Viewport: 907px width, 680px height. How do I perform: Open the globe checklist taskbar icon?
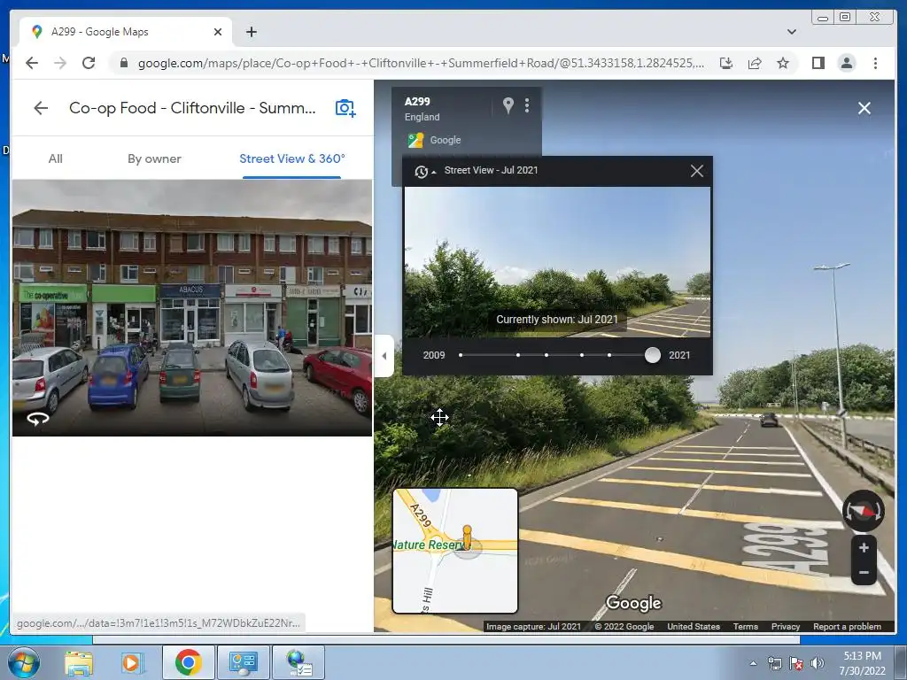298,662
